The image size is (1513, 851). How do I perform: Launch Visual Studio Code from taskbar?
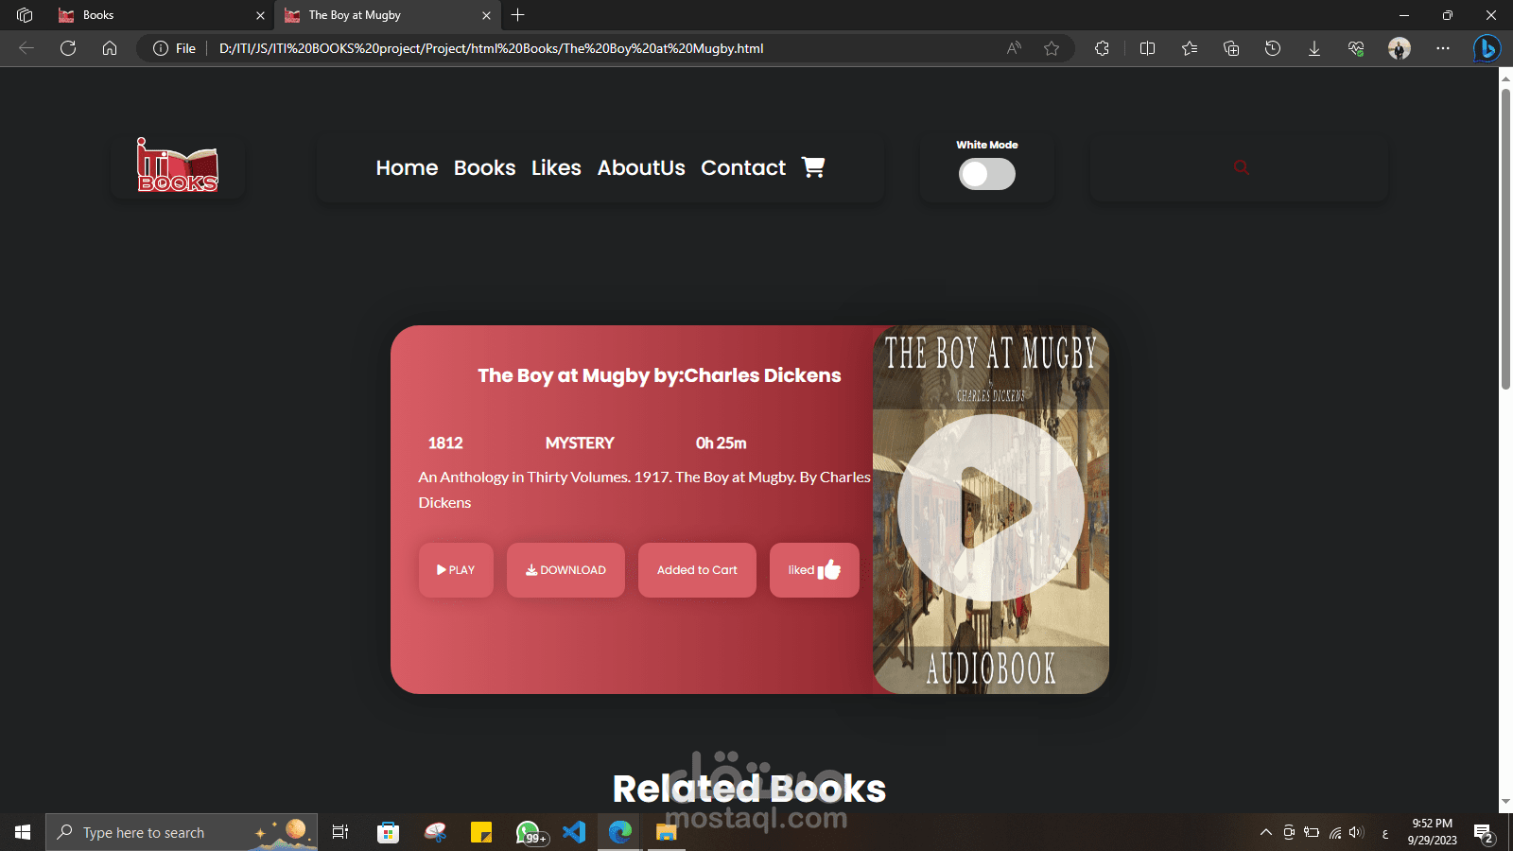(574, 832)
